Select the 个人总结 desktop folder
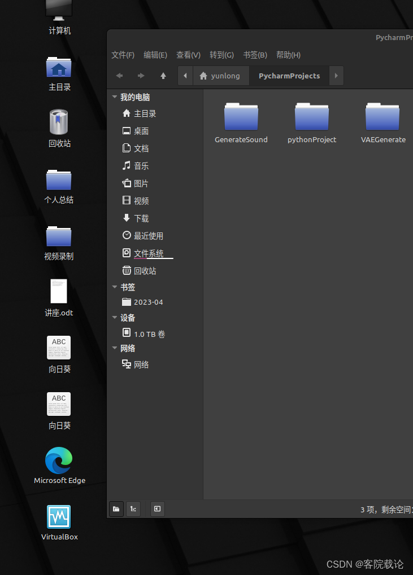The image size is (413, 575). coord(59,186)
